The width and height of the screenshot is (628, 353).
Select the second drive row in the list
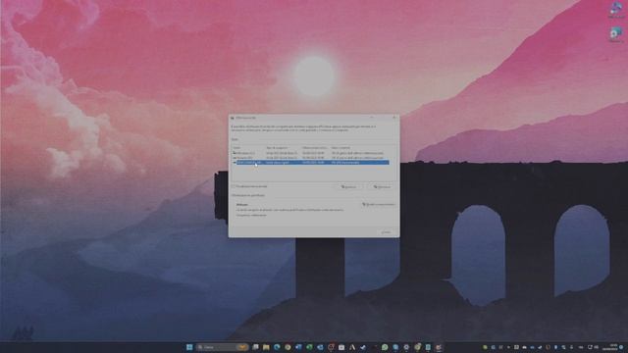[x=311, y=158]
